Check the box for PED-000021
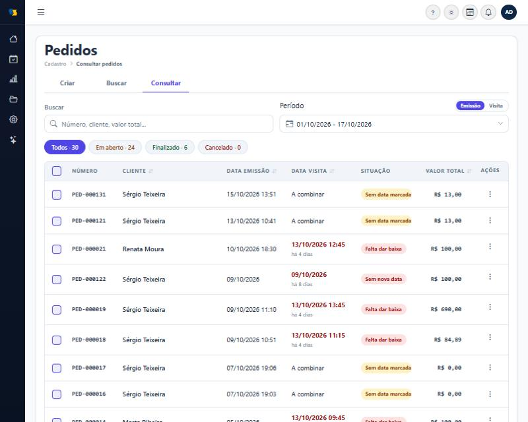This screenshot has height=422, width=528. click(x=57, y=249)
